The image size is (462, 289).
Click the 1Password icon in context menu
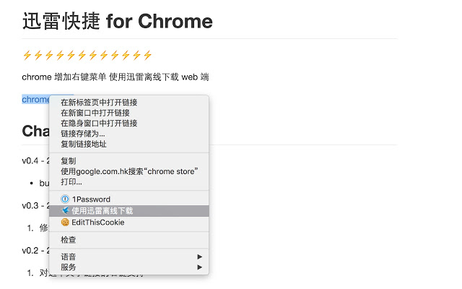(65, 199)
